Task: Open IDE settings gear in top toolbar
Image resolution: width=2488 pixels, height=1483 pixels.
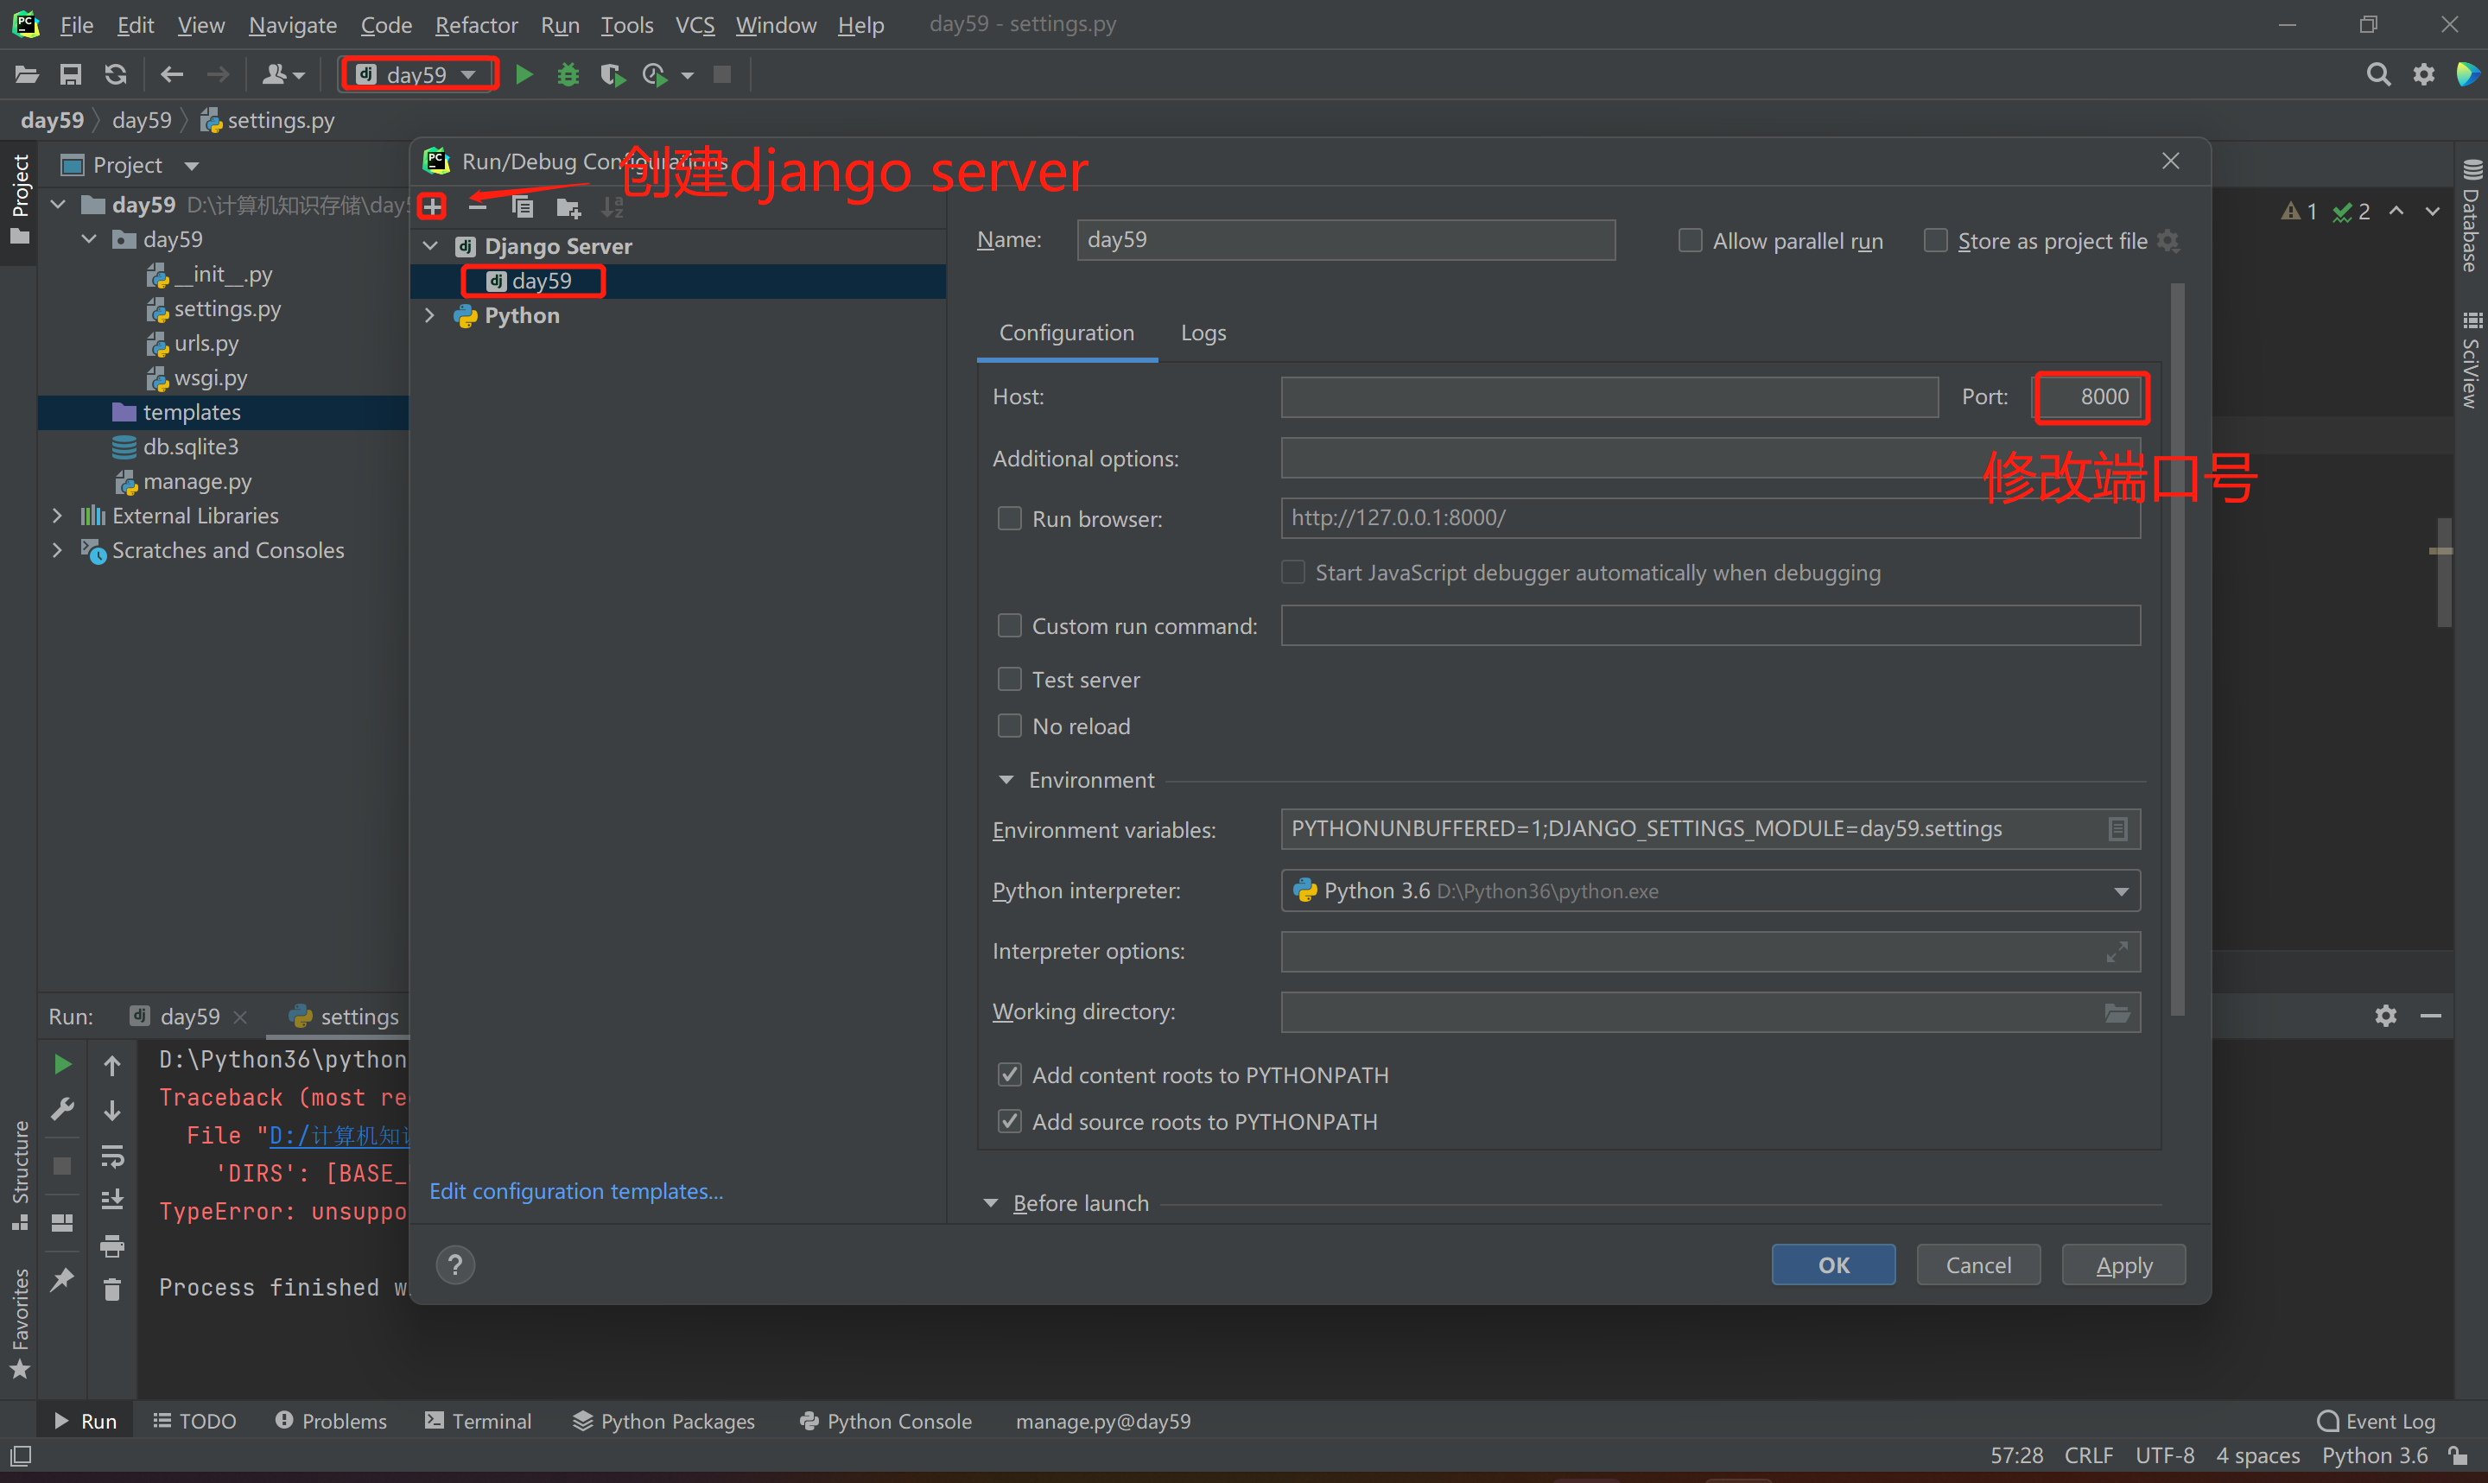Action: [x=2424, y=75]
